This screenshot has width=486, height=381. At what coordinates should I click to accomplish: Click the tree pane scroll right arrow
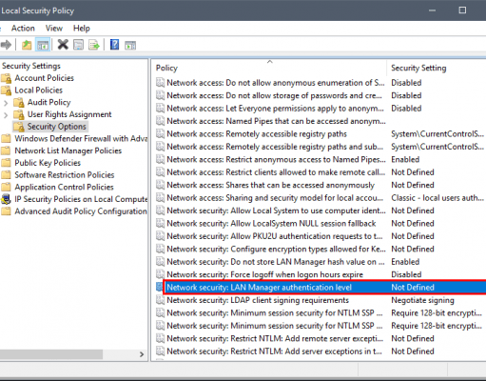click(x=142, y=354)
